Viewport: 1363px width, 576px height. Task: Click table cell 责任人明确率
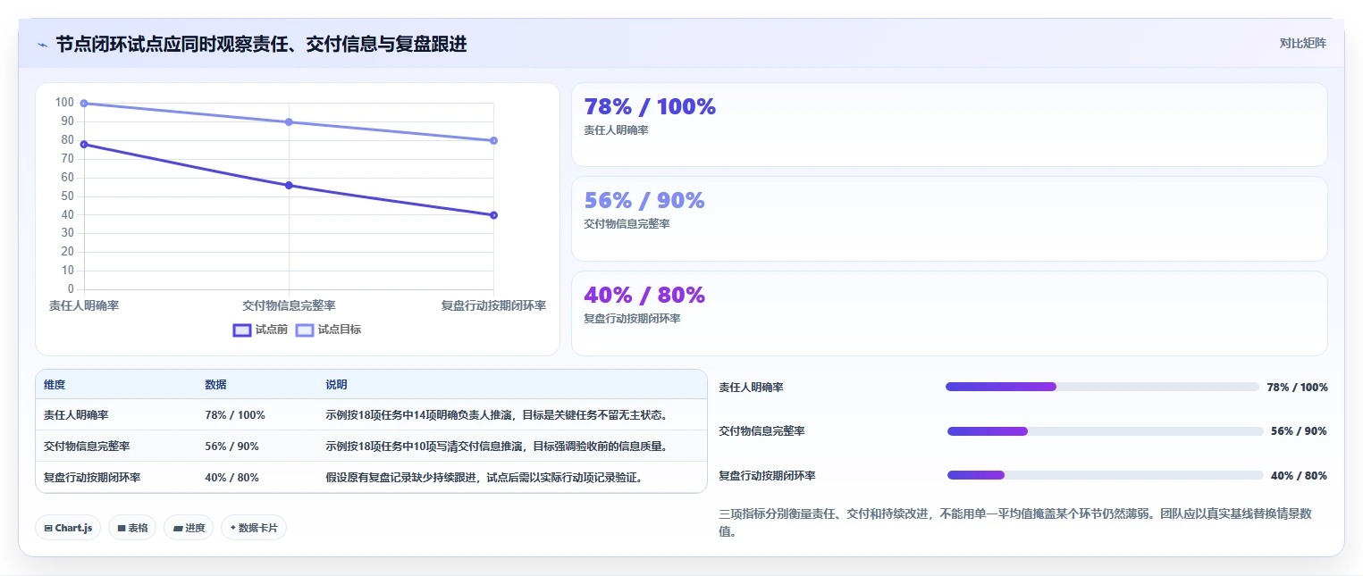[76, 415]
